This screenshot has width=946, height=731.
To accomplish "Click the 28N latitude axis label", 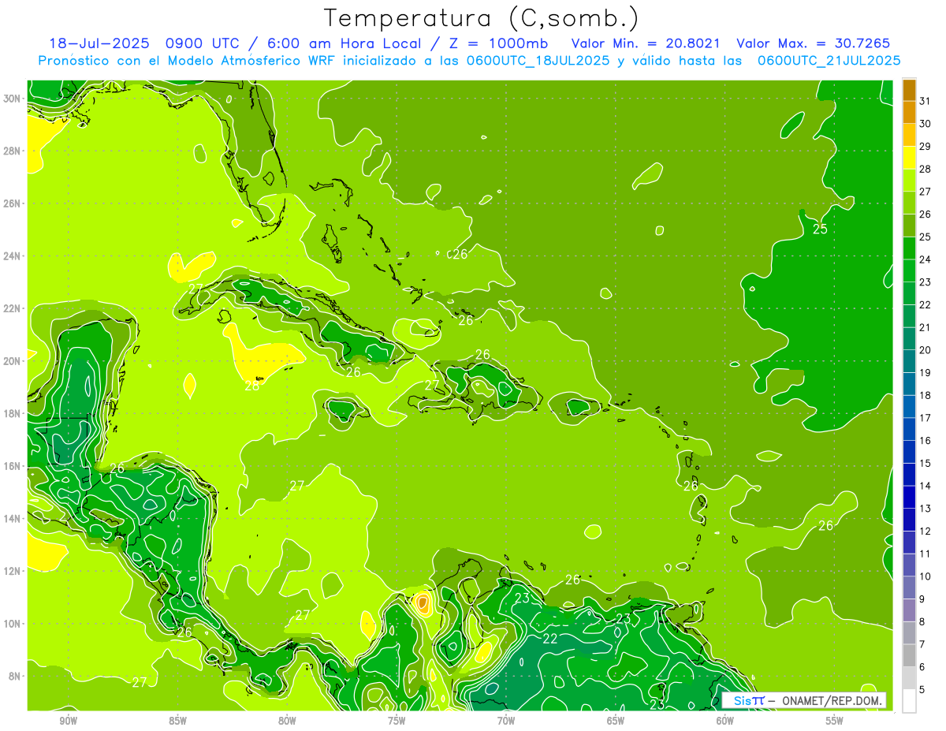I will pyautogui.click(x=13, y=151).
